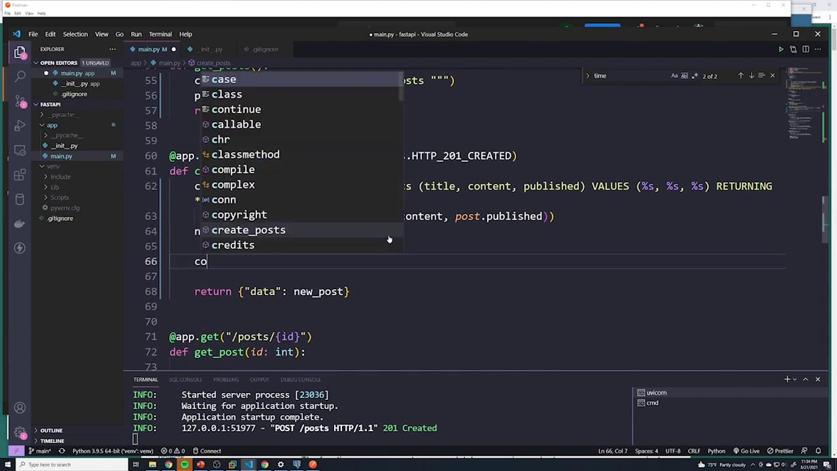
Task: Open the Source Control view
Action: tap(20, 101)
